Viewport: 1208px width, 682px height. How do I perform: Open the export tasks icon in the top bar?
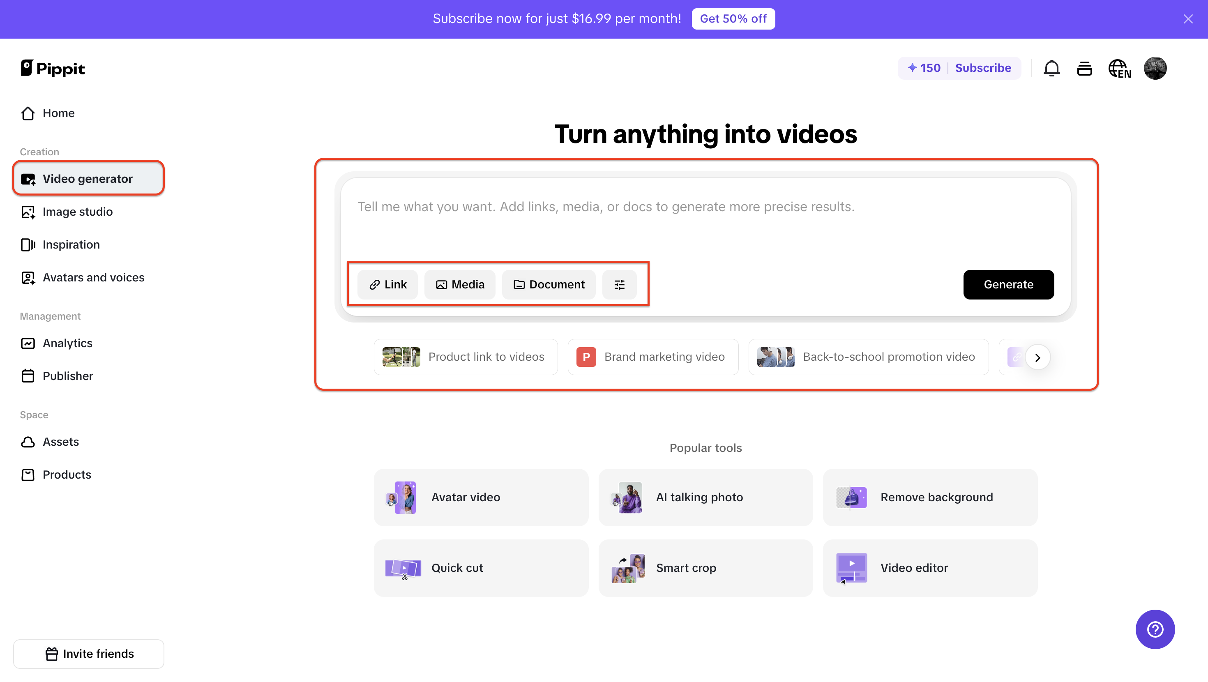point(1085,68)
